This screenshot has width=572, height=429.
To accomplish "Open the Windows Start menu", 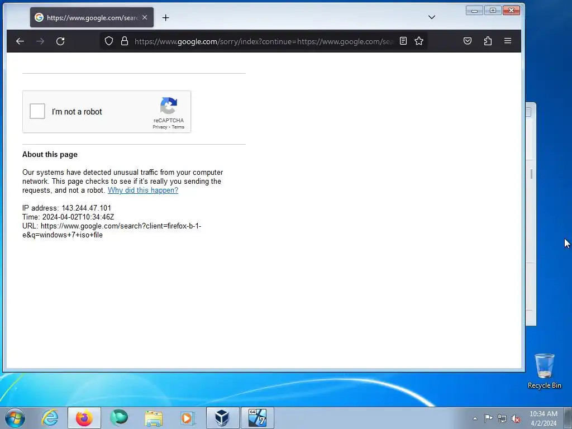I will (x=15, y=418).
